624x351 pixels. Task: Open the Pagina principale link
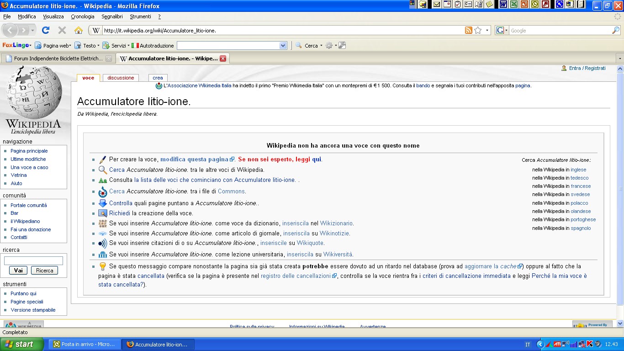[29, 151]
